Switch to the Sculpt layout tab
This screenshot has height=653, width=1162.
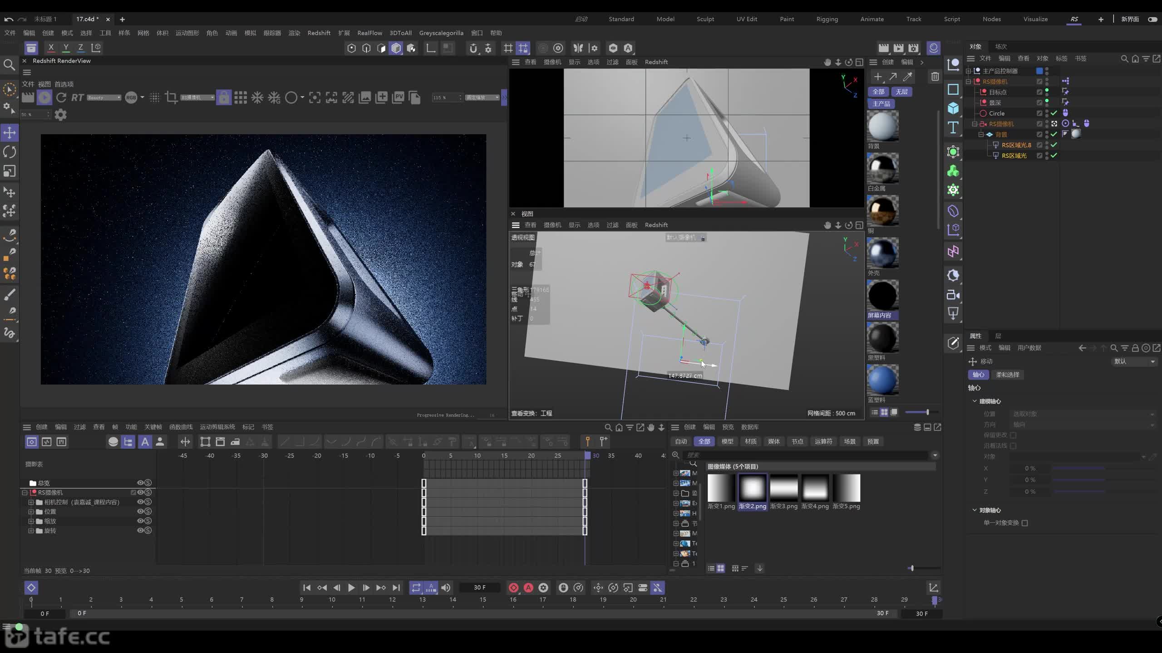705,19
